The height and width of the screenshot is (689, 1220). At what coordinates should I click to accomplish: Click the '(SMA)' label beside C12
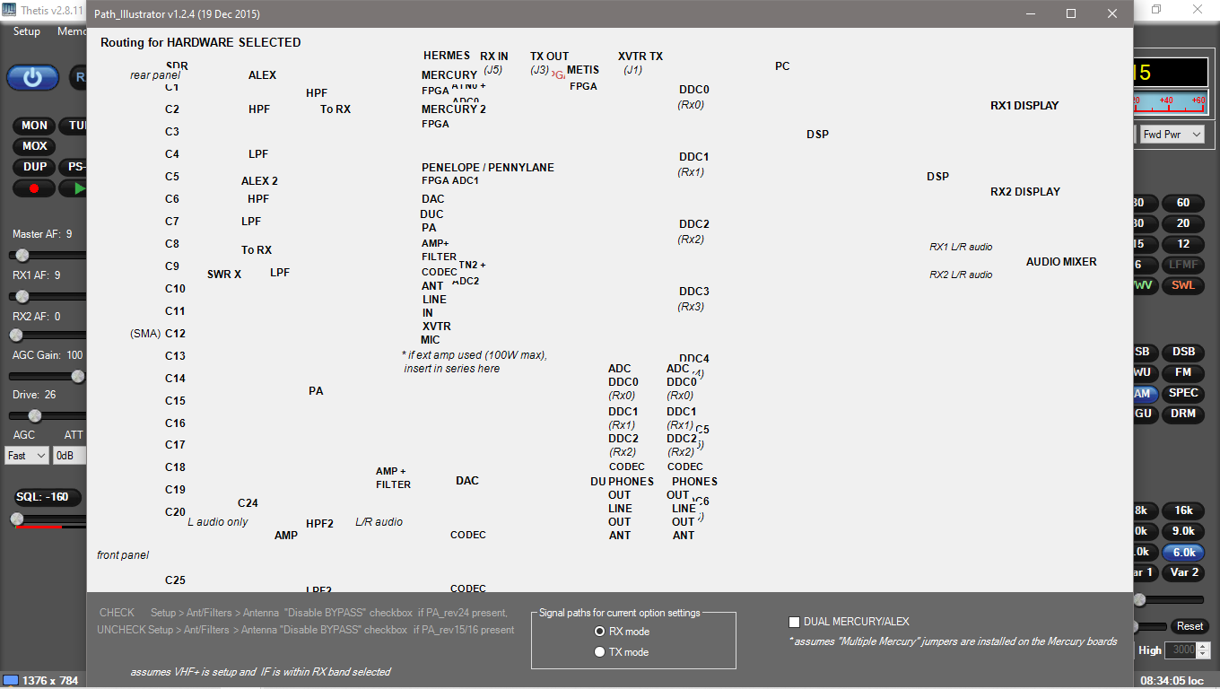[x=145, y=334]
